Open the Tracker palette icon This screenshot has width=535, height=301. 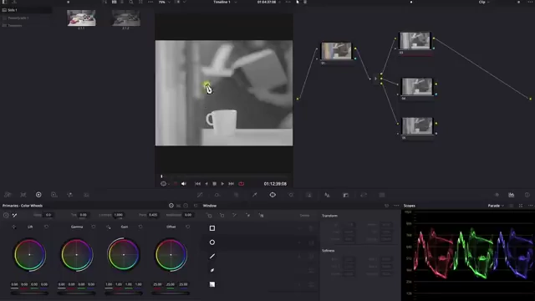tap(291, 195)
